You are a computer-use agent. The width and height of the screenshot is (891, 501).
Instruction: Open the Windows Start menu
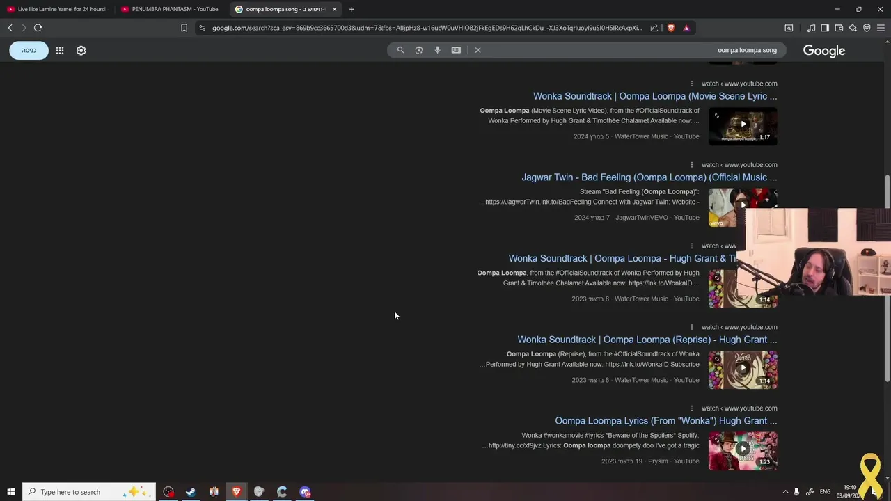10,492
